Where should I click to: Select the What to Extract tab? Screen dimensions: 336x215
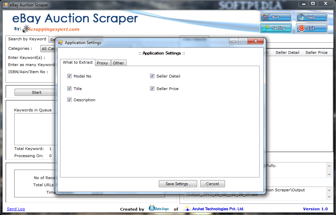[x=78, y=62]
